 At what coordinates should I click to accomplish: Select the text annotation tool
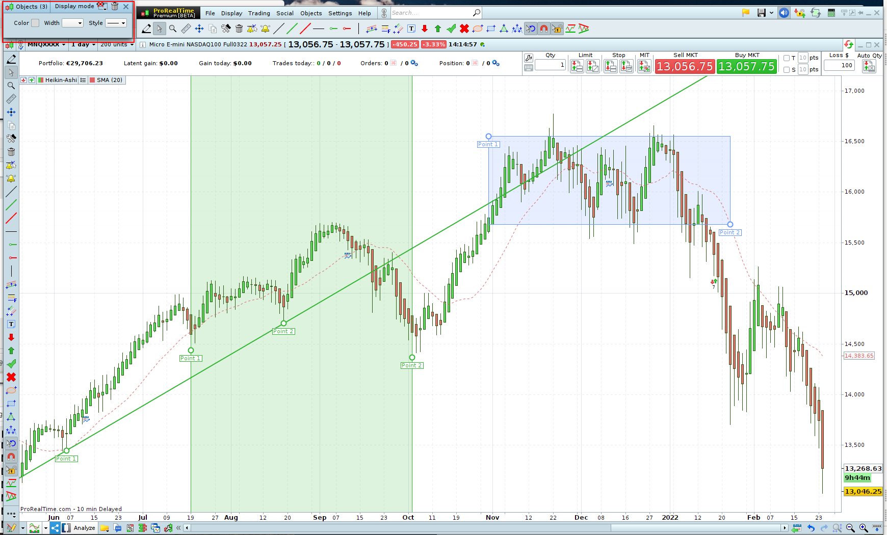(411, 29)
